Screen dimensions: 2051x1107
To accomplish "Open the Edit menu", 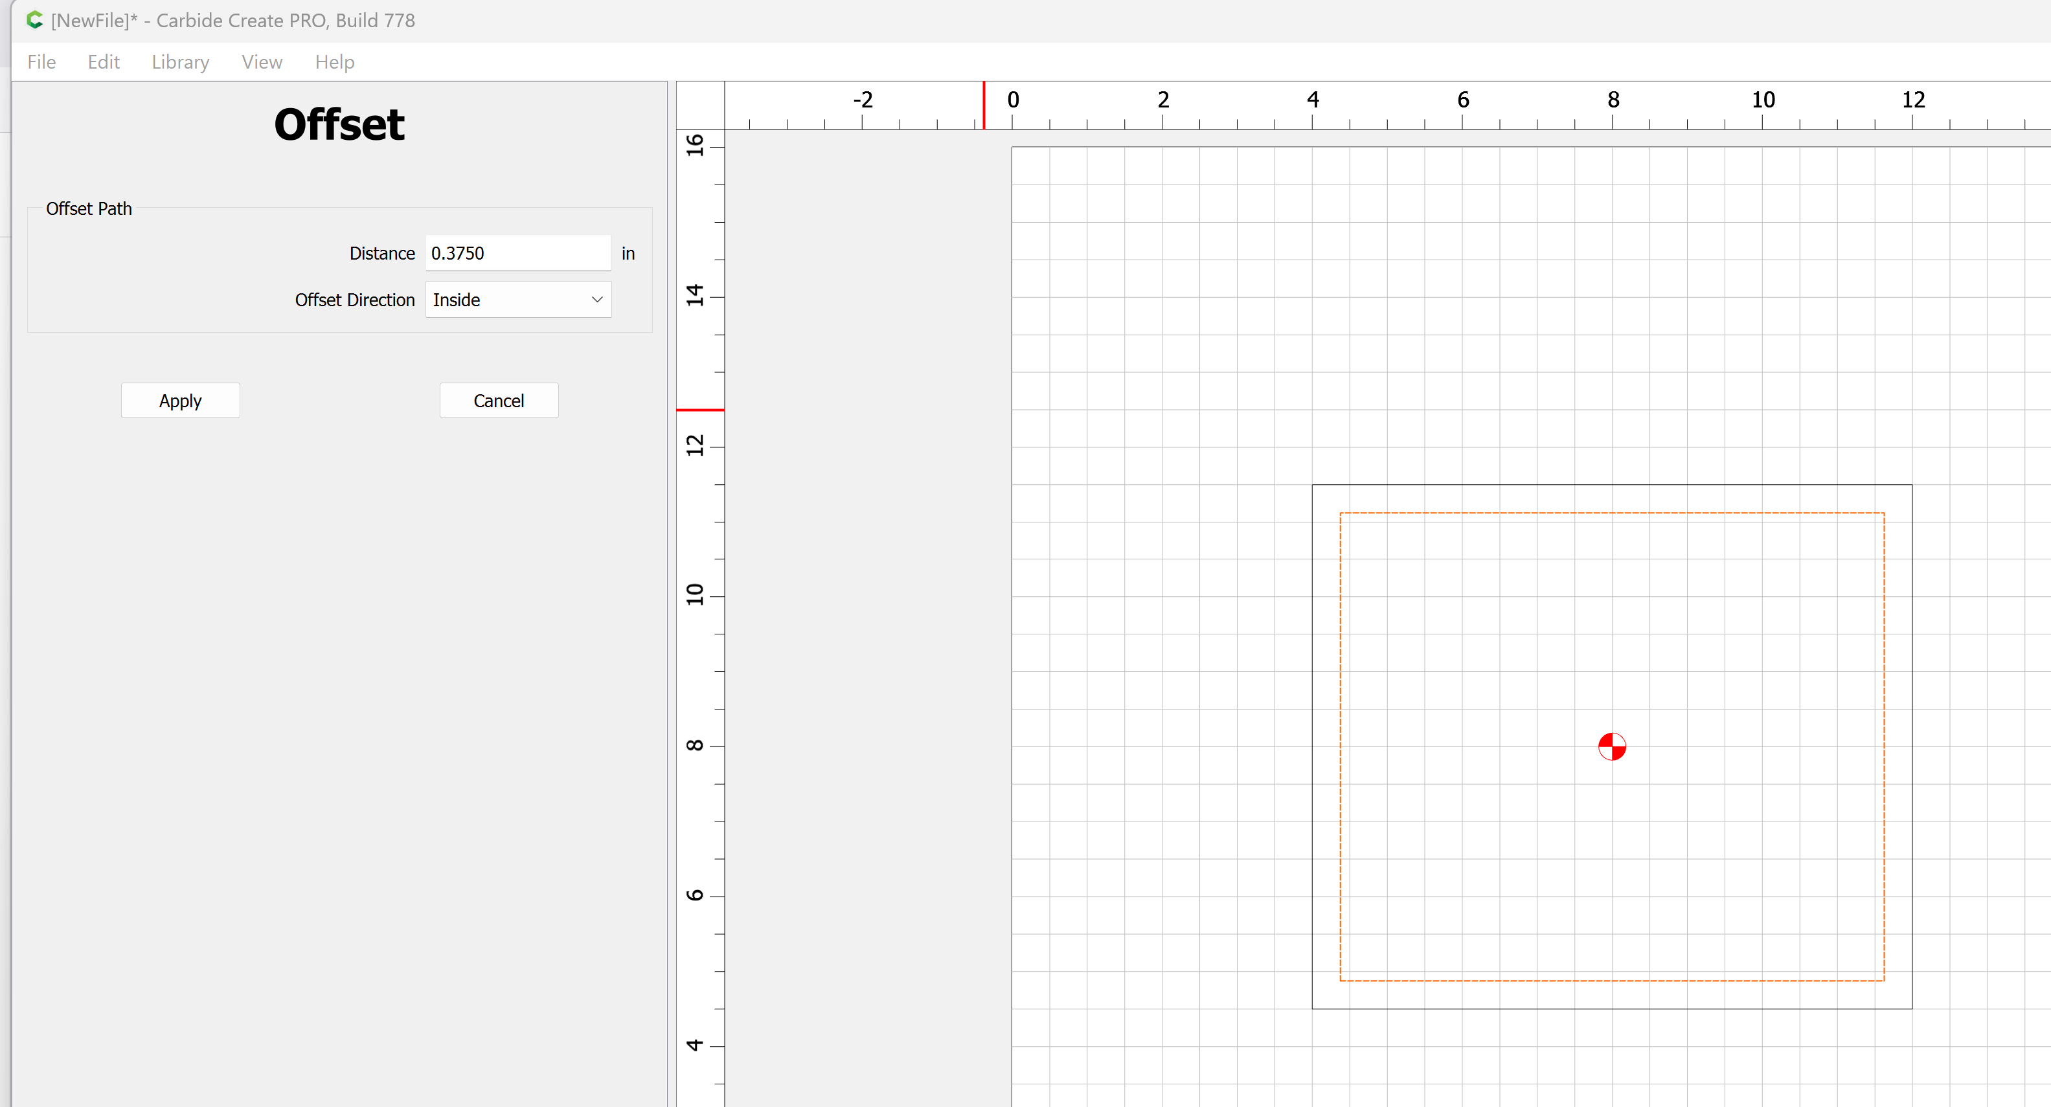I will 104,62.
